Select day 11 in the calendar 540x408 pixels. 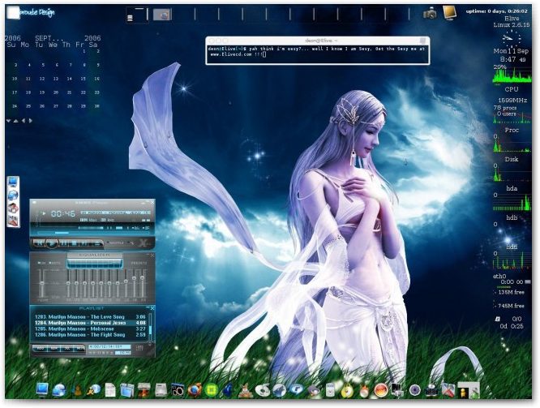(x=28, y=79)
